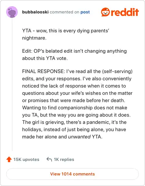
Task: View 1014 comments button
Action: point(72,174)
